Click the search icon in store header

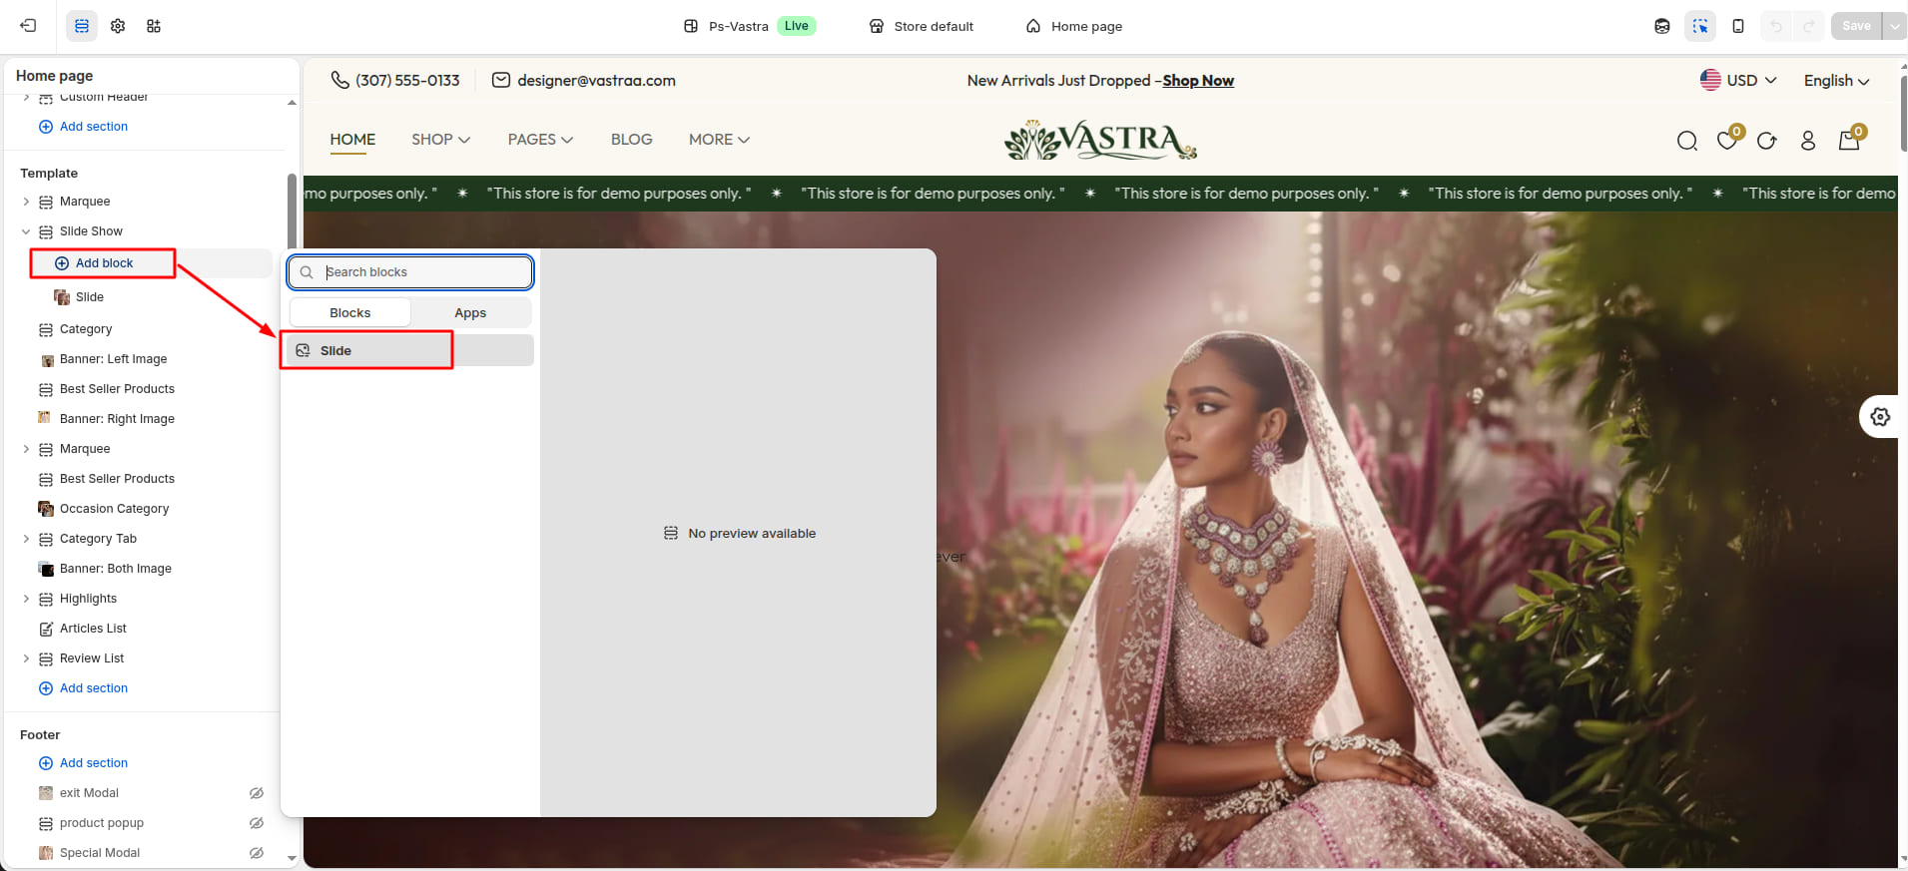coord(1687,141)
